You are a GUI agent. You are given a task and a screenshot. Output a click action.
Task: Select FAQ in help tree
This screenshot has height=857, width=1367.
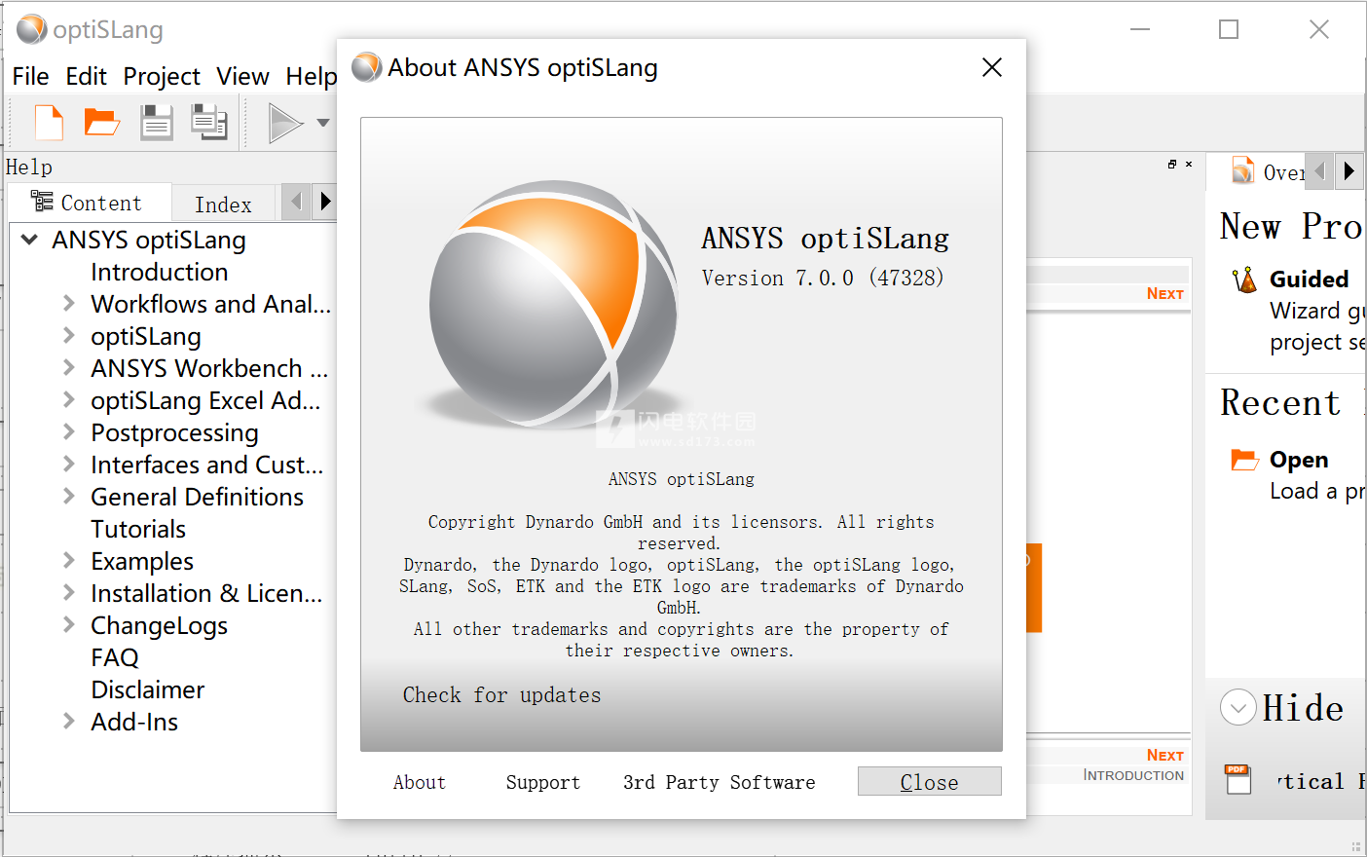(115, 657)
